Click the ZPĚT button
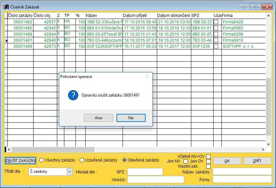The image size is (276, 188). tap(257, 161)
